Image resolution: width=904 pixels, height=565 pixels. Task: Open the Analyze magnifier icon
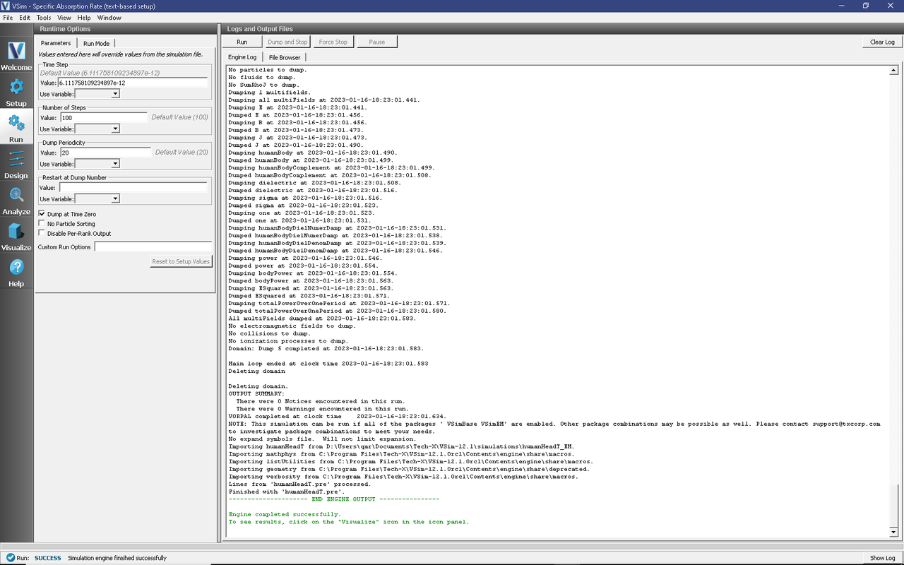coord(16,196)
